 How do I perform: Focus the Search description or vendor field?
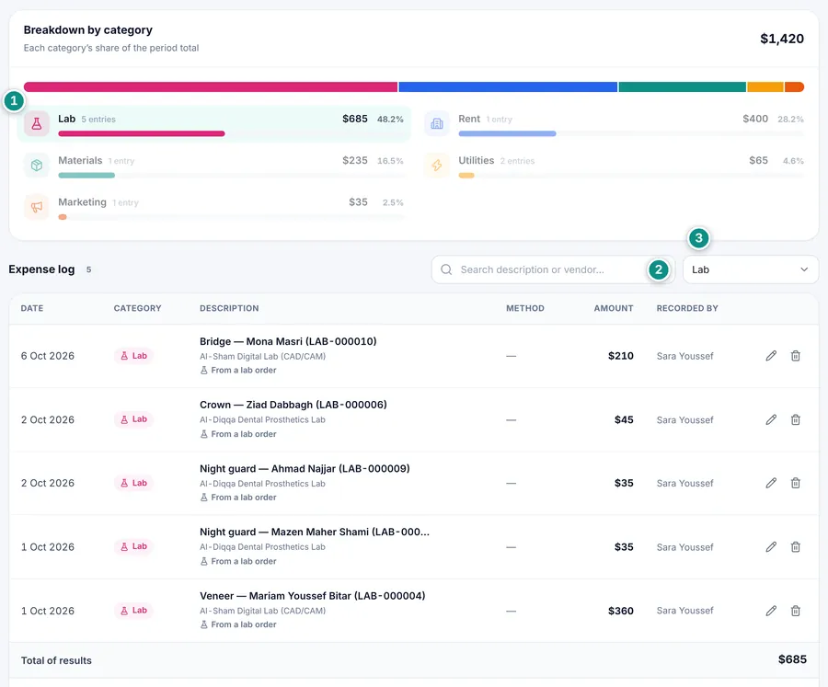(553, 269)
